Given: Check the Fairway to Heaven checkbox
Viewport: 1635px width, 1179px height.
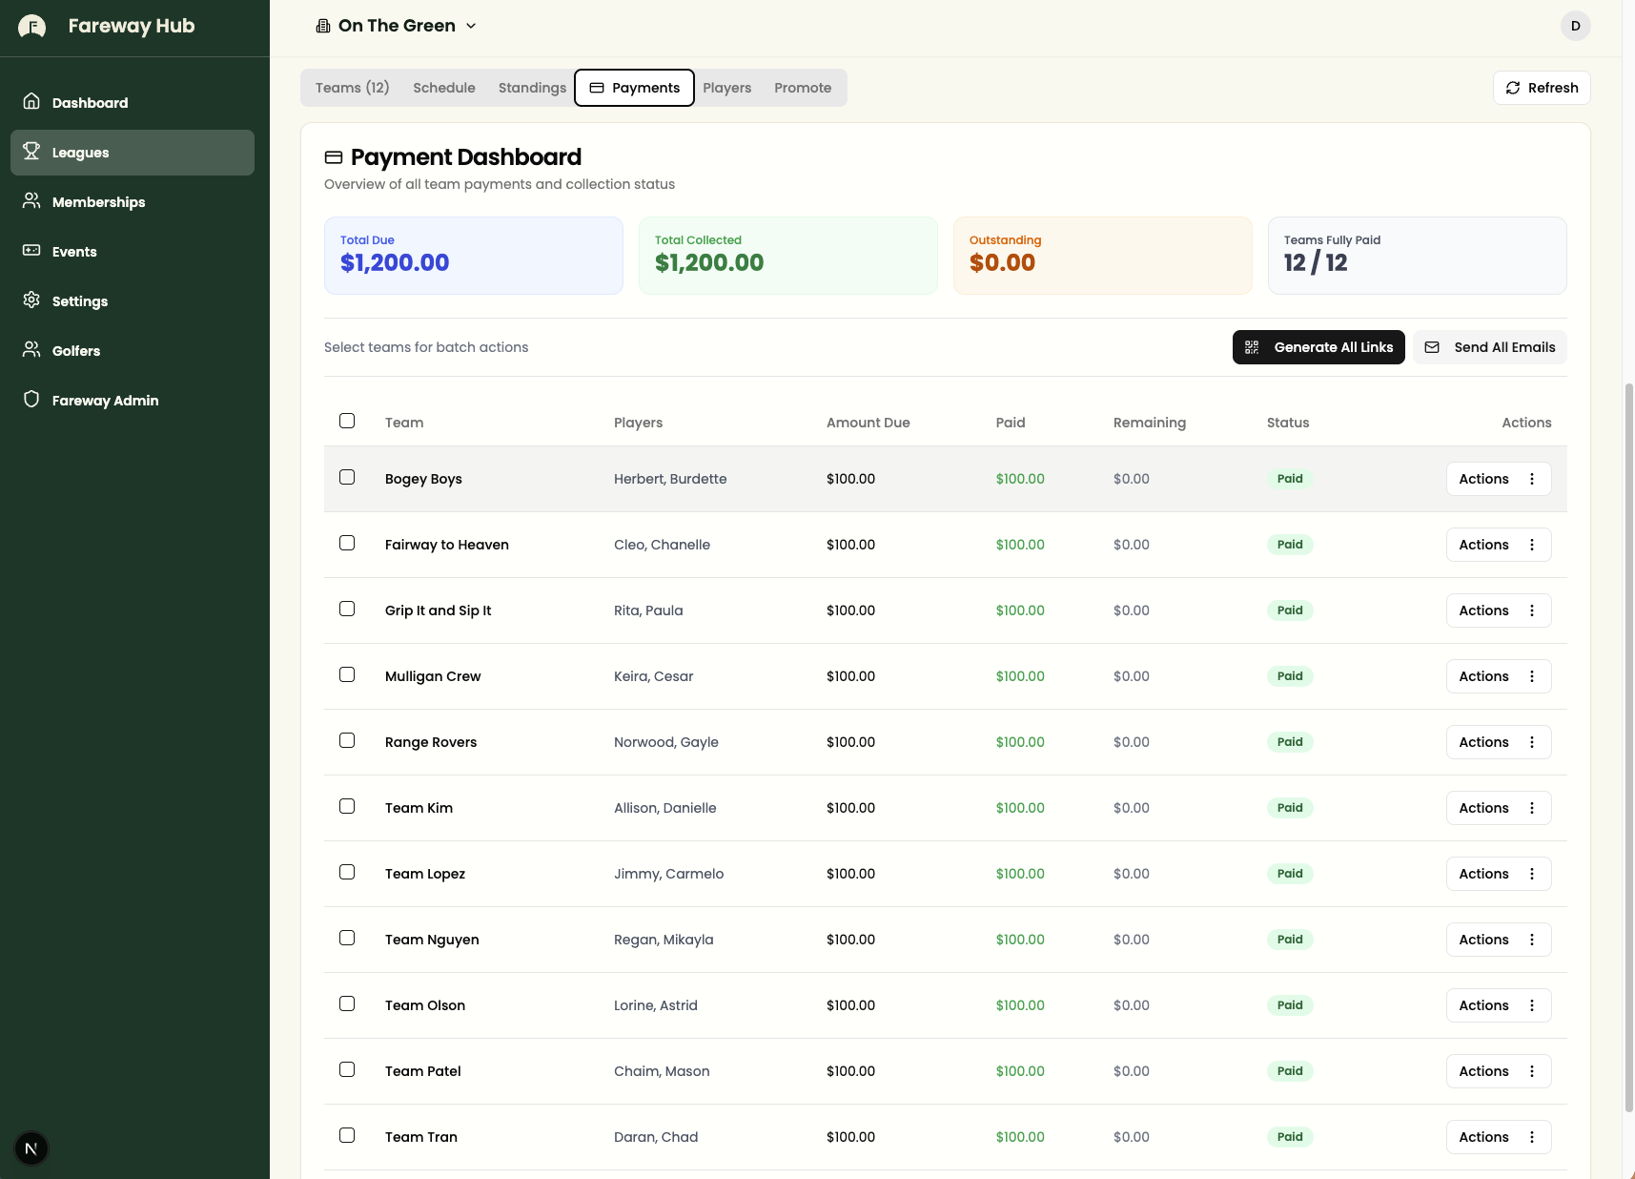Looking at the screenshot, I should point(347,543).
